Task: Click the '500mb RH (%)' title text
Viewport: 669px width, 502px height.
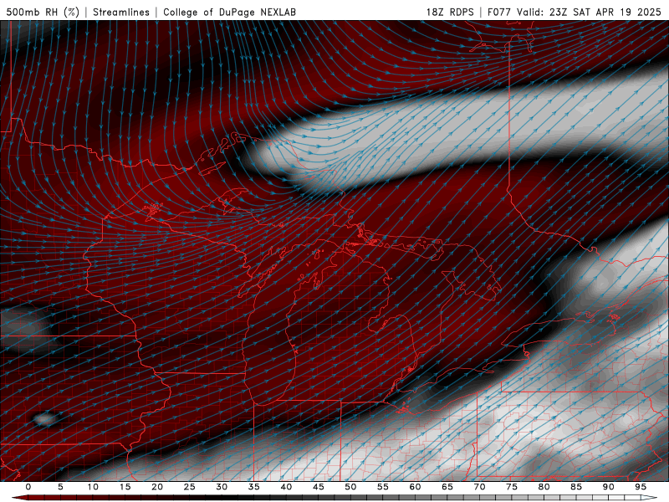Action: coord(43,12)
